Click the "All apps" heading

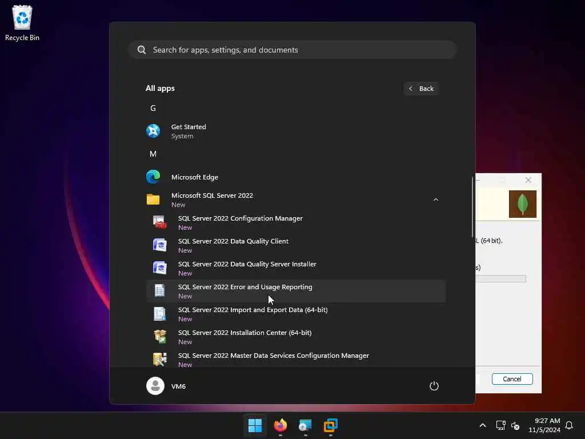[x=160, y=89]
